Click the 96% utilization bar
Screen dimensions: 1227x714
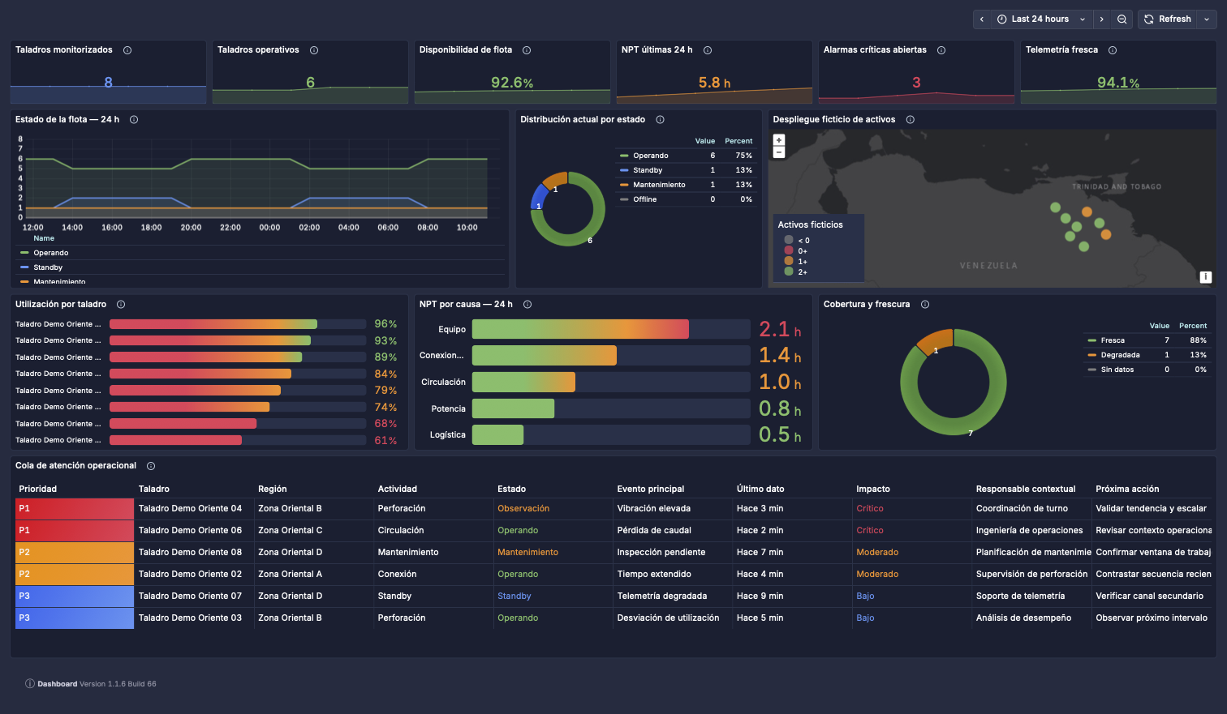(213, 324)
